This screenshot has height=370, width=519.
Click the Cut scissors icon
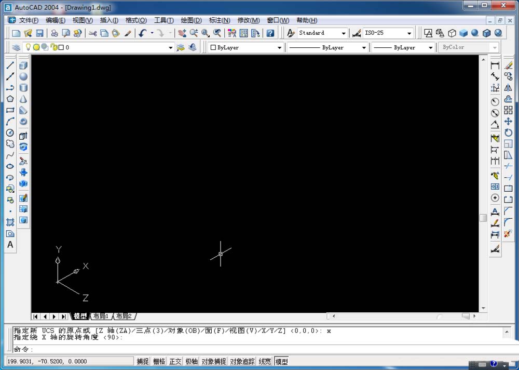(93, 33)
